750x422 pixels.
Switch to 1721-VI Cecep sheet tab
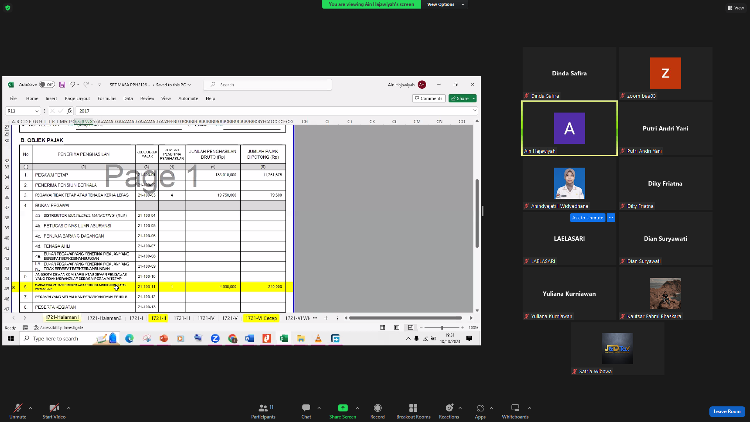point(261,318)
